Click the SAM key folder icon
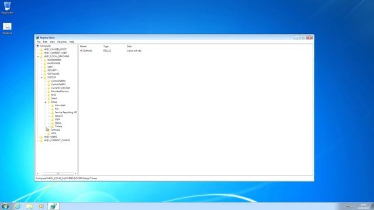The width and height of the screenshot is (374, 210). coord(45,67)
